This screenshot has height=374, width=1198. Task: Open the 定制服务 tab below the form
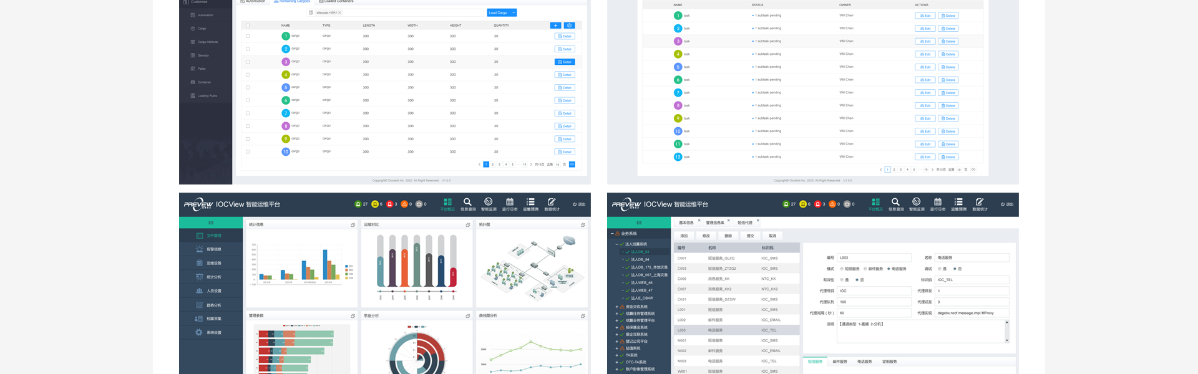889,362
